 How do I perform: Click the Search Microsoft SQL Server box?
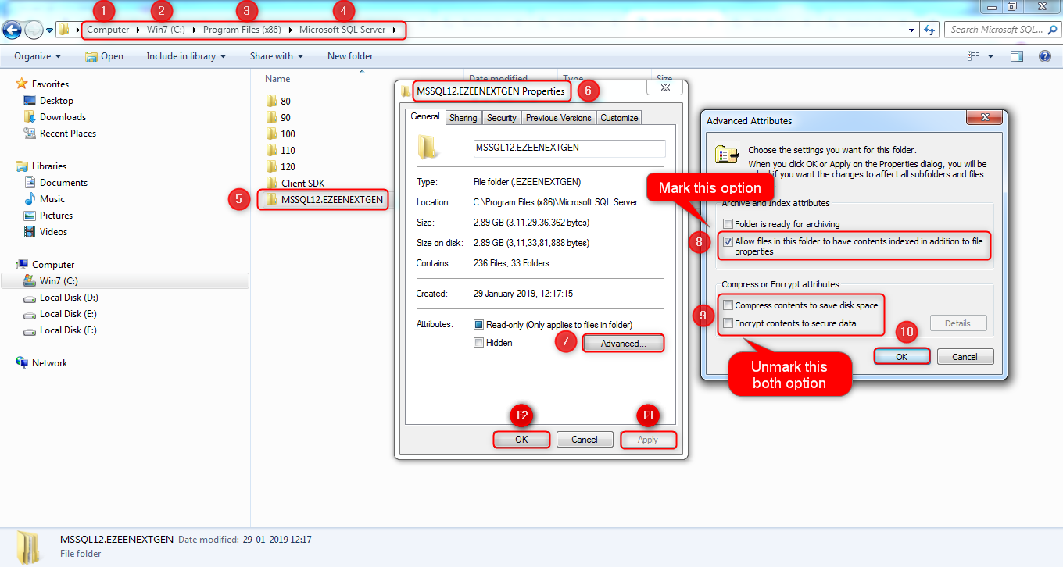pyautogui.click(x=1002, y=30)
